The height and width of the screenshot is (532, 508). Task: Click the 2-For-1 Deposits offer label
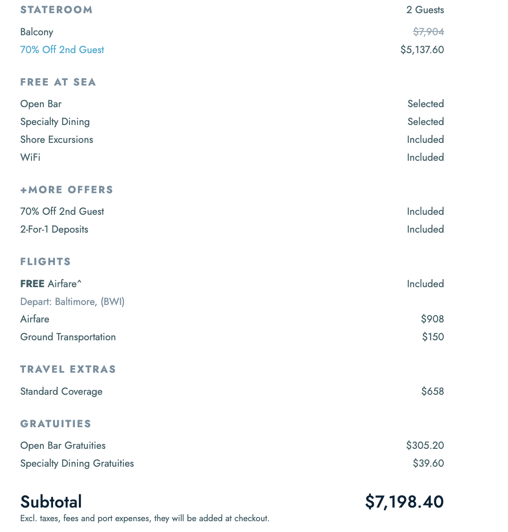(x=54, y=229)
